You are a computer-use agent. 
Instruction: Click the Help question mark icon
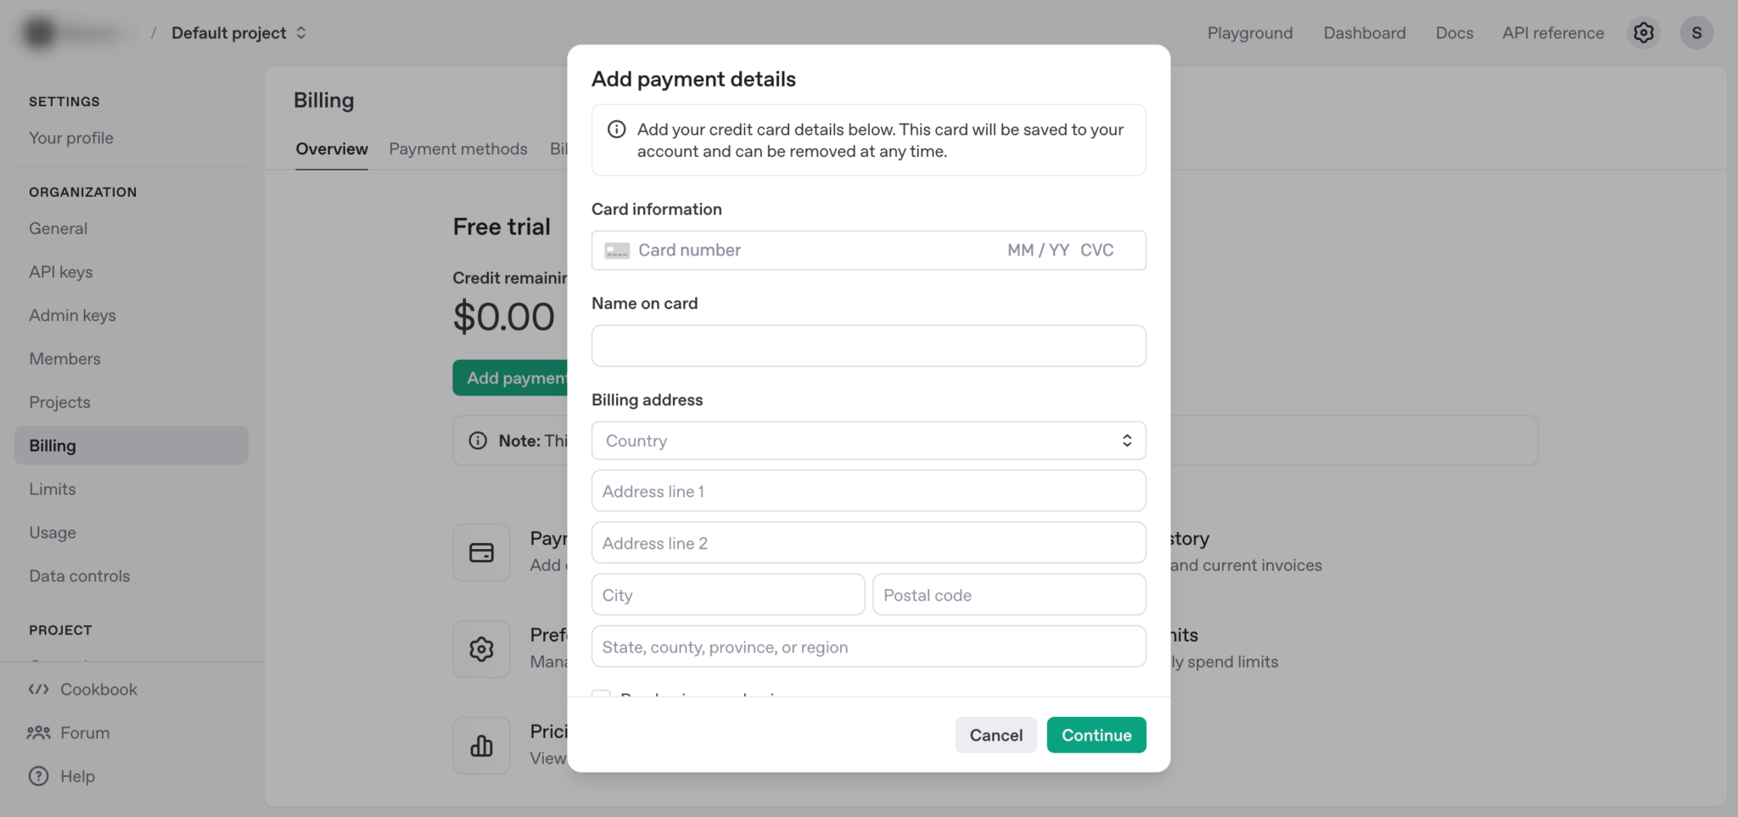38,776
